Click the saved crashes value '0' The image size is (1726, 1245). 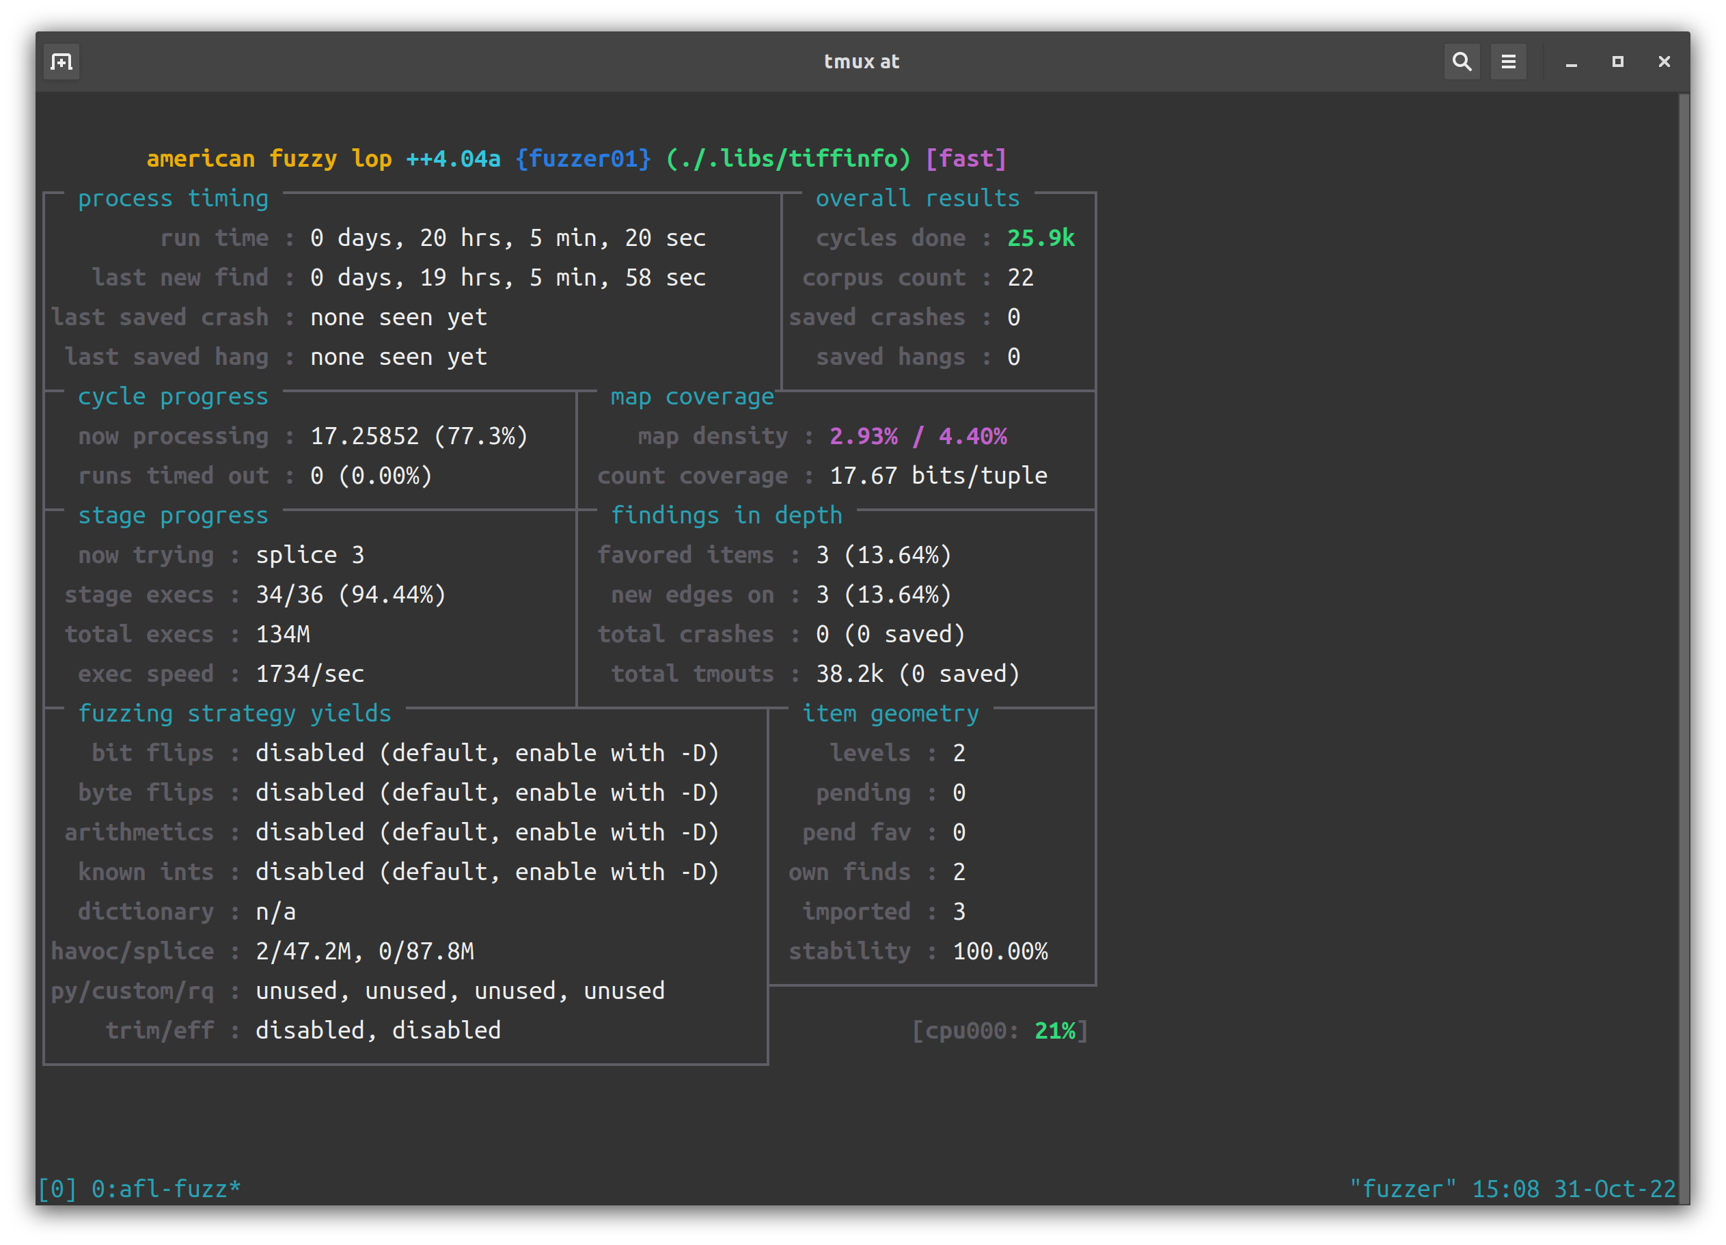click(x=1014, y=316)
